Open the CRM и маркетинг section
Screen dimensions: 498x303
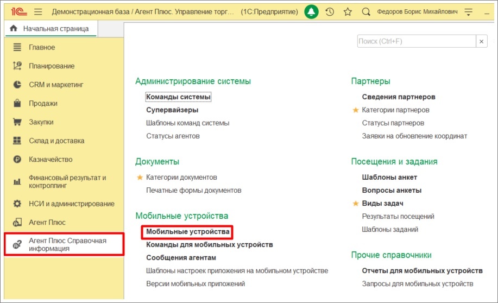[56, 85]
